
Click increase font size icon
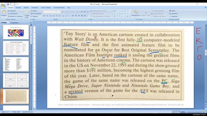point(63,12)
